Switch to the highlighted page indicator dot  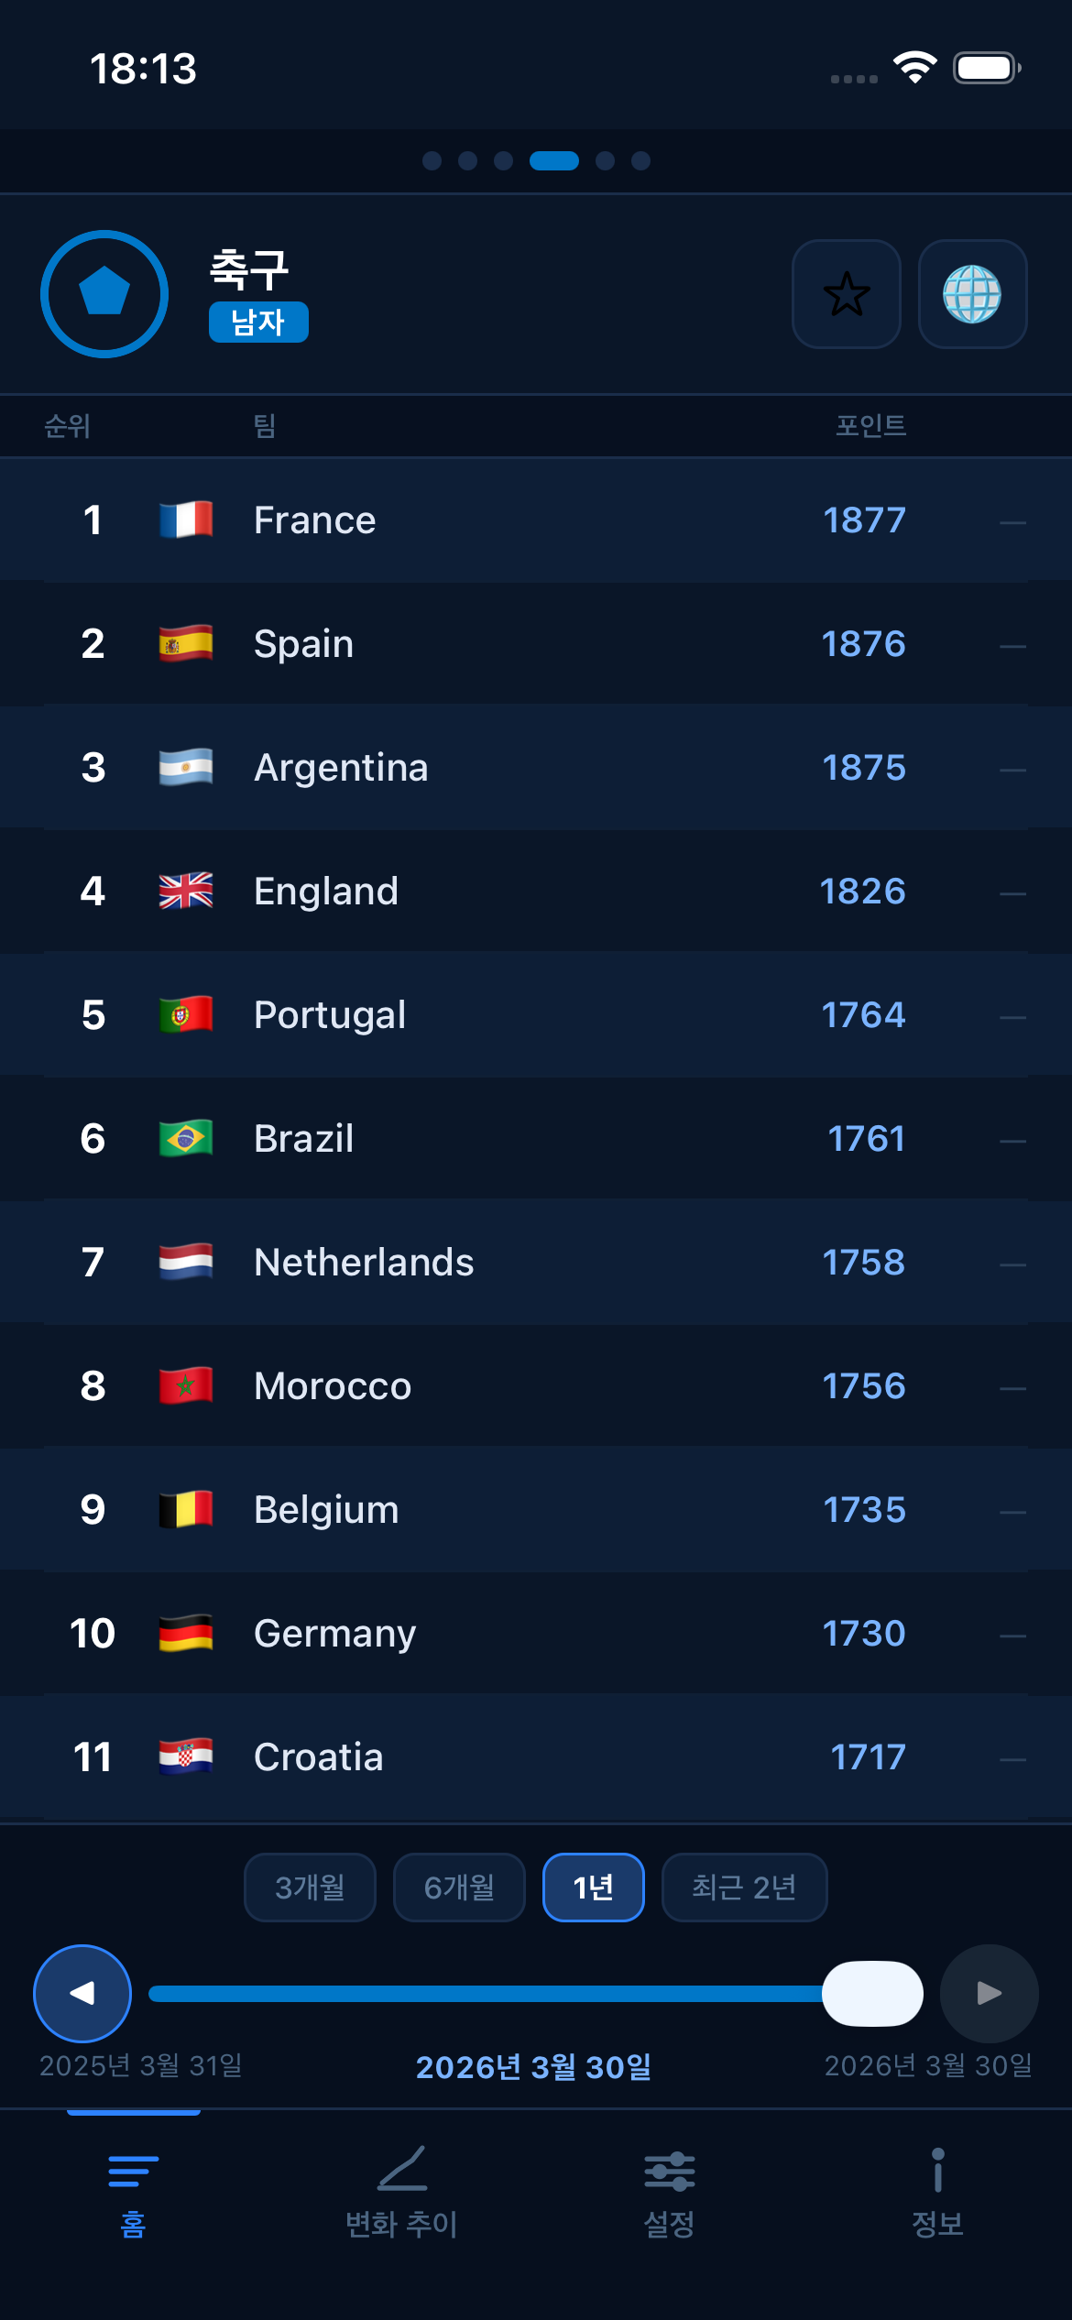click(x=554, y=161)
